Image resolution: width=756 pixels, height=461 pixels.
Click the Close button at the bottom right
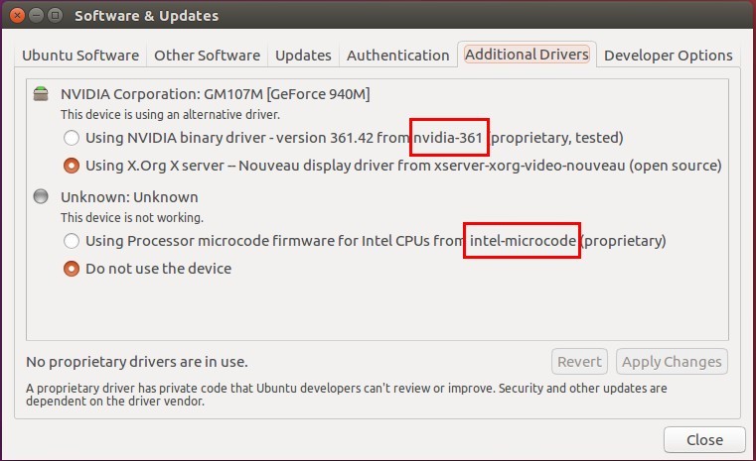704,440
